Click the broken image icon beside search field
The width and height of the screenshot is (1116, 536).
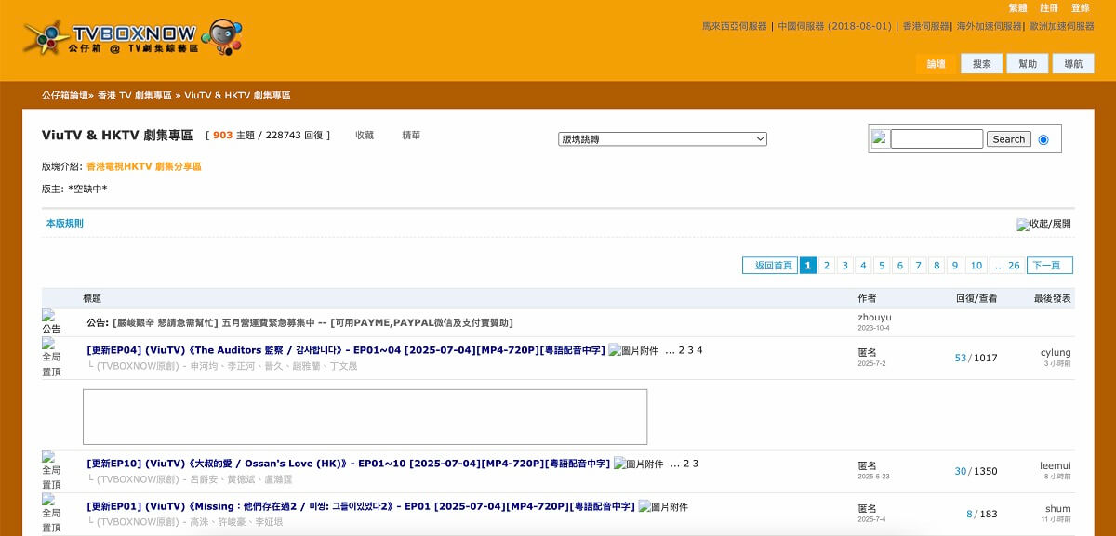click(880, 138)
